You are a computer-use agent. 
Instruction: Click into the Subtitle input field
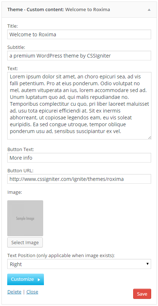tap(79, 56)
